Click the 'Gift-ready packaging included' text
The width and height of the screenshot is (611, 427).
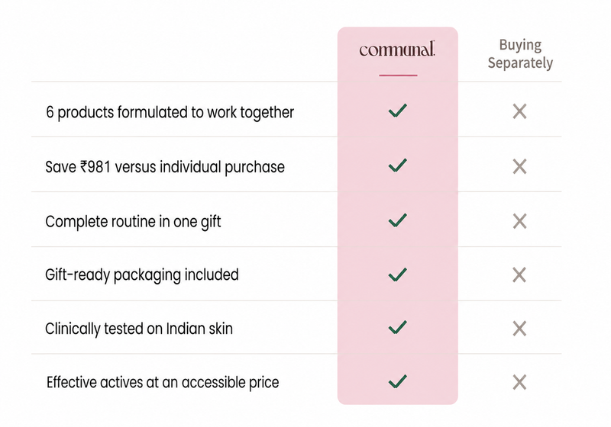tap(142, 275)
